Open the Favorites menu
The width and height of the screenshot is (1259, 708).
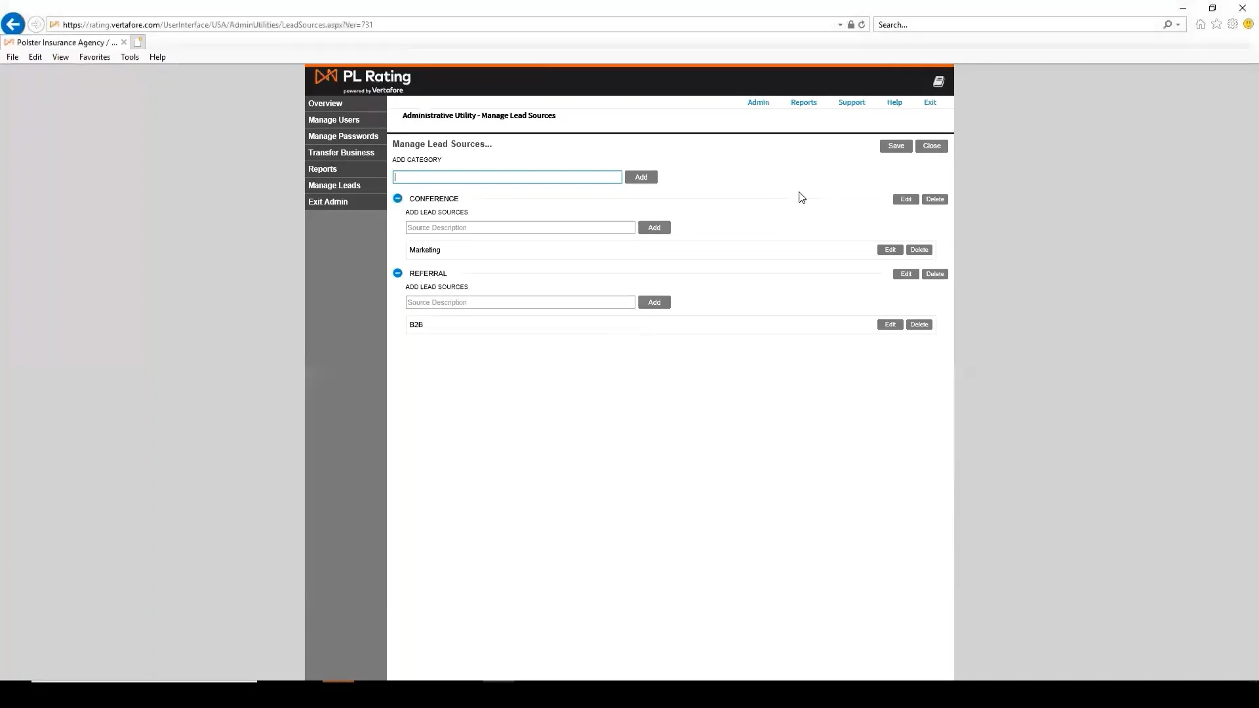[x=94, y=57]
